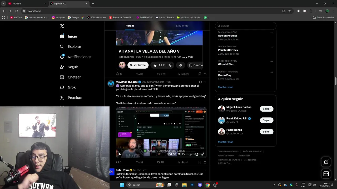Open Movistar eSports profile avatar
Image resolution: width=337 pixels, height=189 pixels.
(x=111, y=83)
